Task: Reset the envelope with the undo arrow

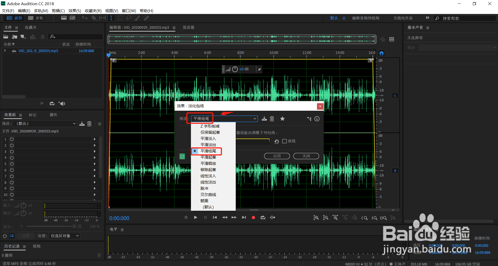Action: (277, 141)
